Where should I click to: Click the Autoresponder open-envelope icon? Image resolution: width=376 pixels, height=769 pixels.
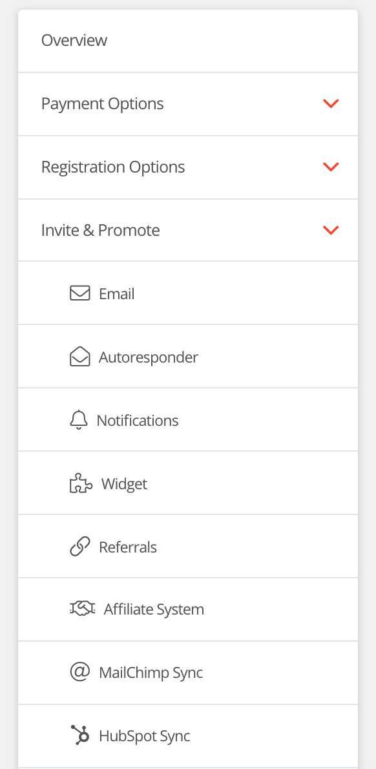(x=80, y=357)
